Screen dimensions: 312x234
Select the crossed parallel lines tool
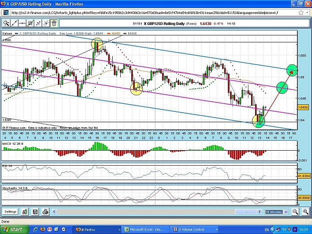click(46, 23)
